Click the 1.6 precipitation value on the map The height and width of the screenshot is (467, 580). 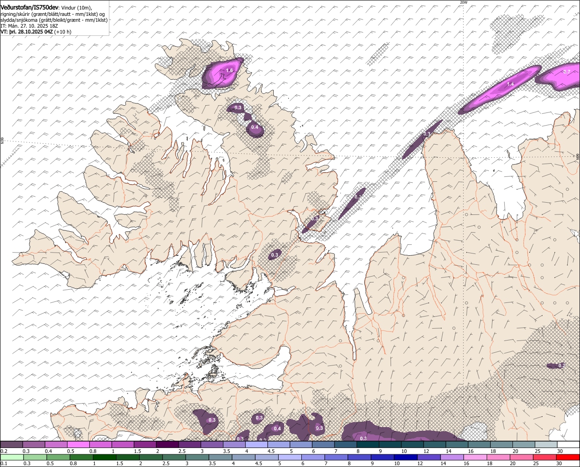(x=229, y=70)
